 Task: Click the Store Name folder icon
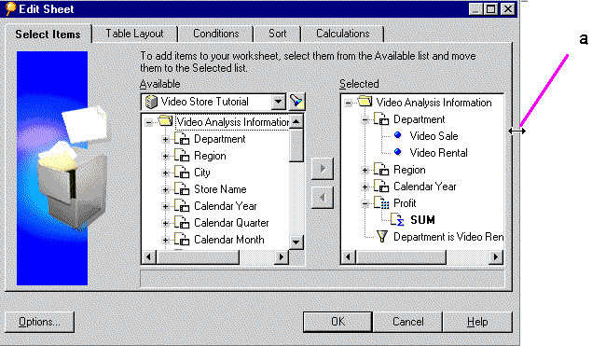coord(182,189)
